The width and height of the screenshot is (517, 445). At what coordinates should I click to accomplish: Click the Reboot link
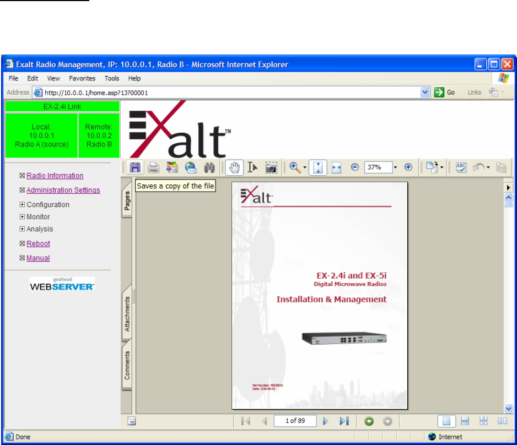click(38, 243)
